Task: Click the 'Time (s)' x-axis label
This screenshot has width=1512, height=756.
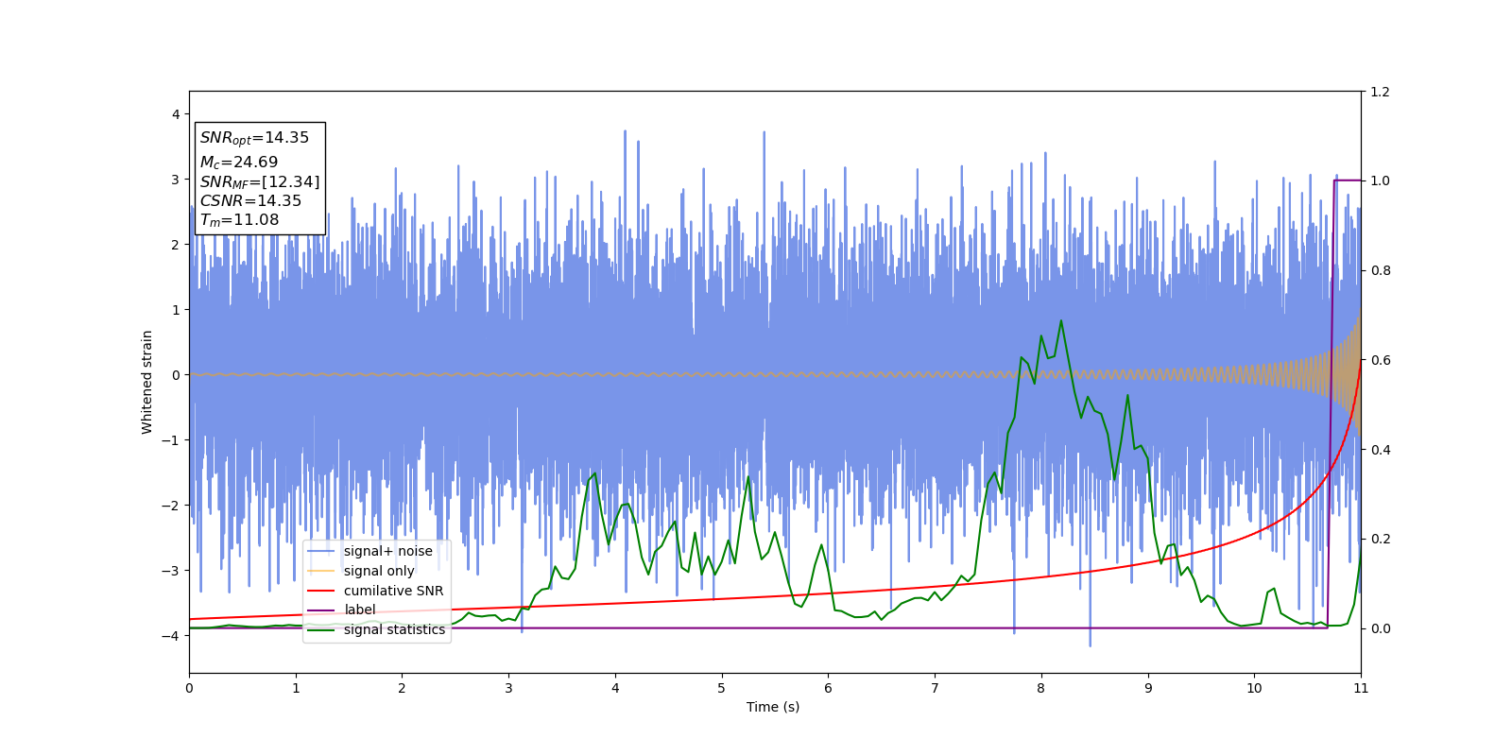Action: click(x=773, y=707)
